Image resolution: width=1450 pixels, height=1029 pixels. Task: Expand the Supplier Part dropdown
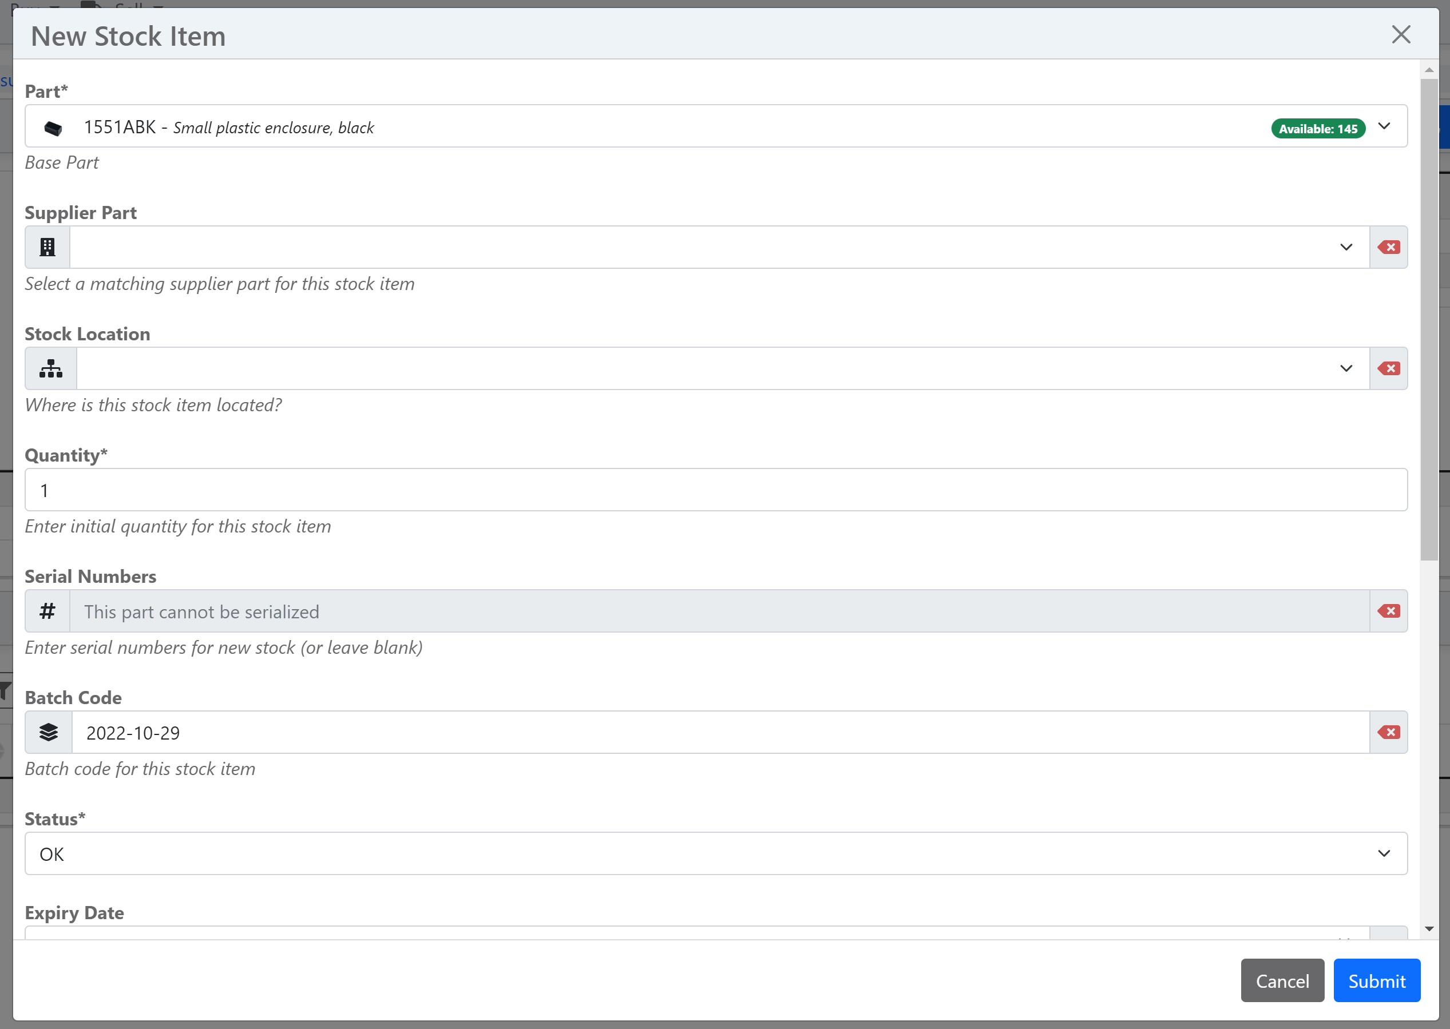(x=1346, y=247)
